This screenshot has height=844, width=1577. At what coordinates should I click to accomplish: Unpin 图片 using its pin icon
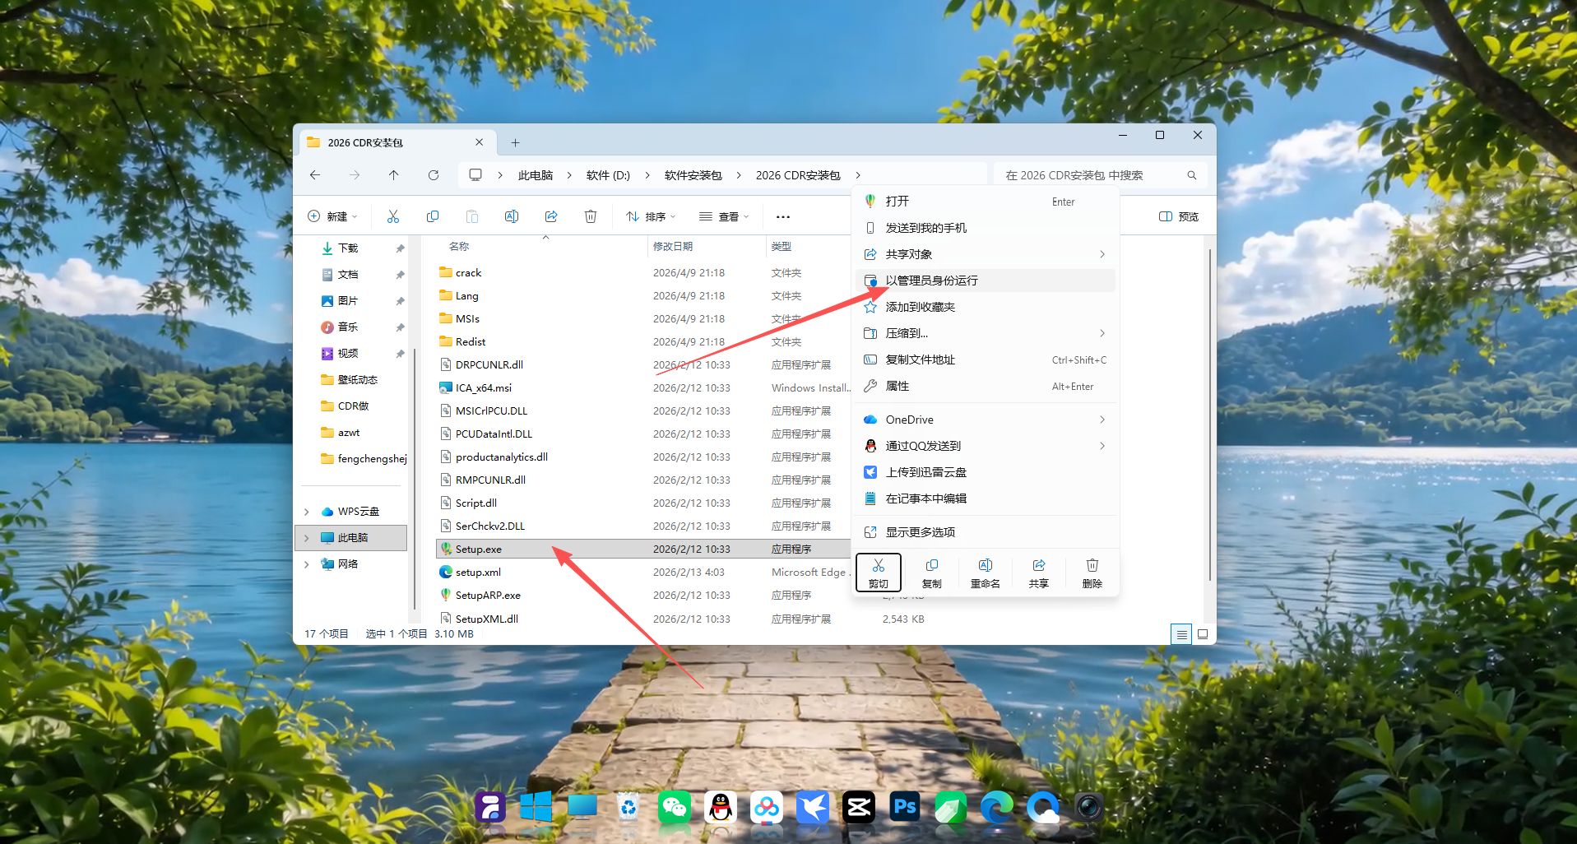point(400,301)
